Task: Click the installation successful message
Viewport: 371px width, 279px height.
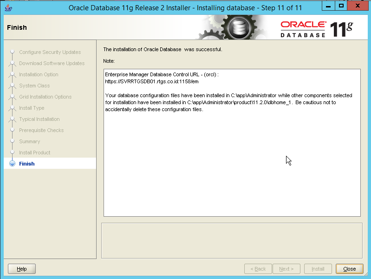Action: click(163, 49)
